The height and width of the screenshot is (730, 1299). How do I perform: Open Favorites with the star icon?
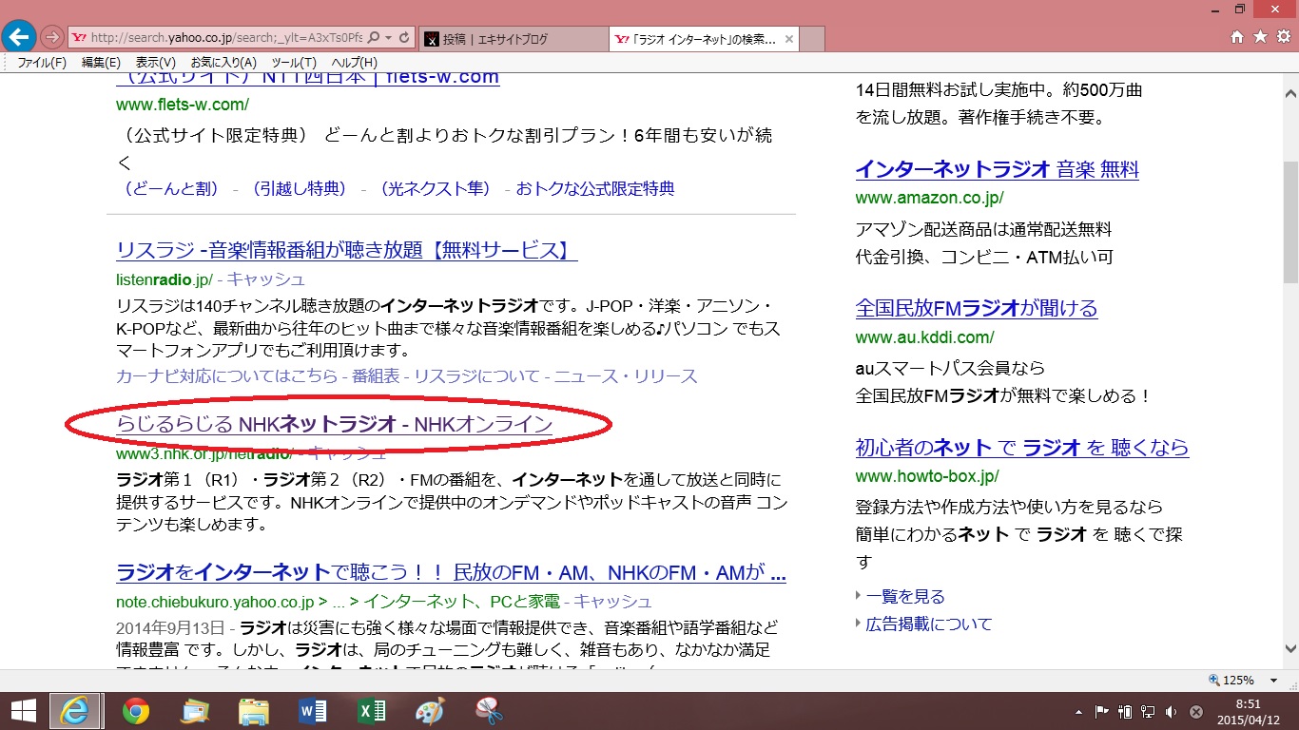tap(1260, 37)
